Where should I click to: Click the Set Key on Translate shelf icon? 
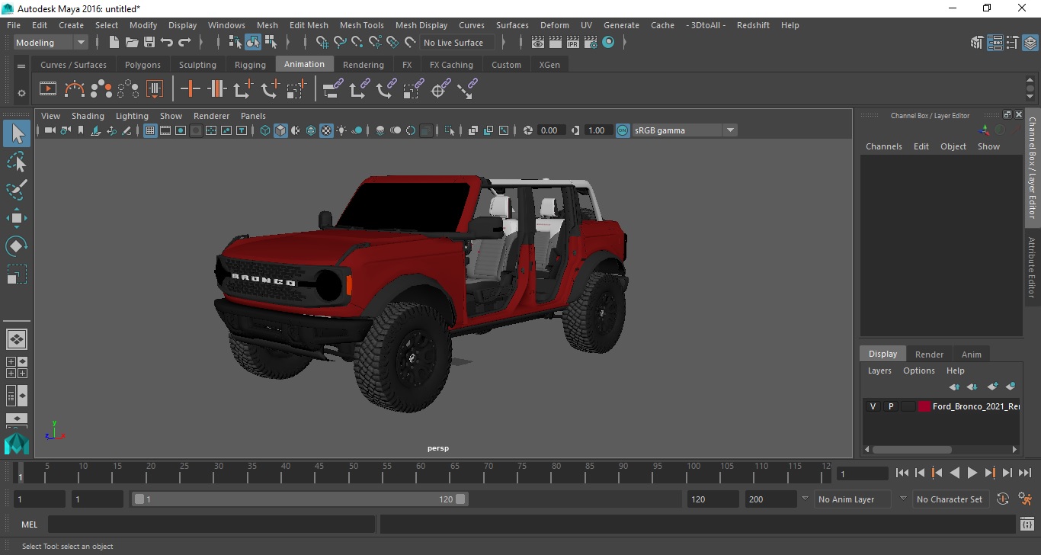point(243,89)
